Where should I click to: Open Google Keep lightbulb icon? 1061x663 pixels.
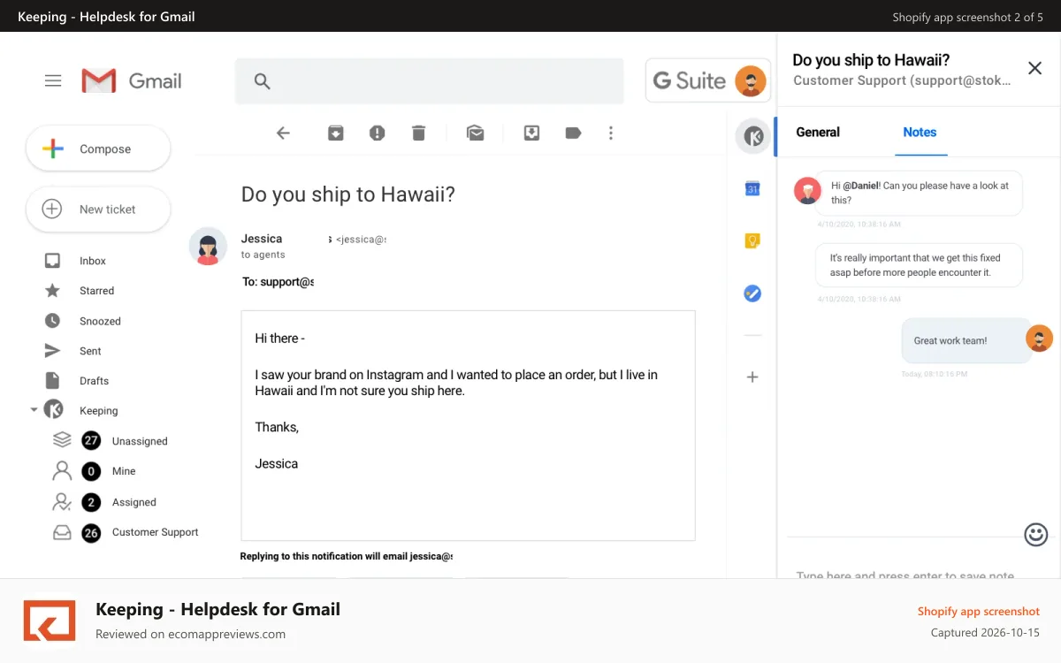tap(752, 240)
